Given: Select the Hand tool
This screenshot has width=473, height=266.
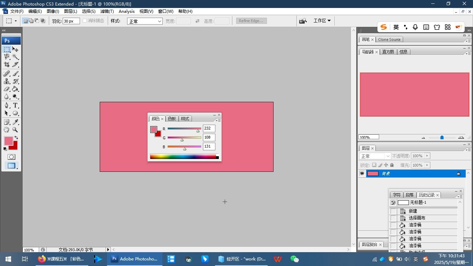Looking at the screenshot, I should click(7, 130).
